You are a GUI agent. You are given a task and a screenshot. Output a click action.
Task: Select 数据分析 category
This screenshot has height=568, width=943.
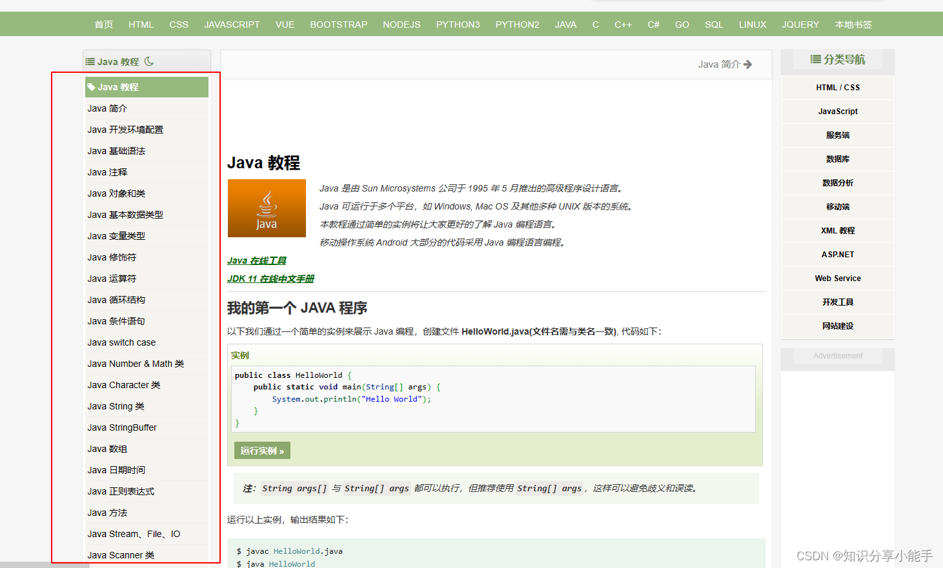838,183
